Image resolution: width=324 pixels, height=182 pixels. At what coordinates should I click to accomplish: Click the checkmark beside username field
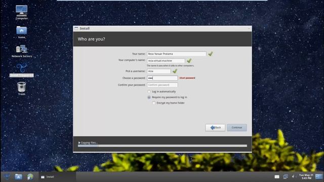(x=175, y=71)
